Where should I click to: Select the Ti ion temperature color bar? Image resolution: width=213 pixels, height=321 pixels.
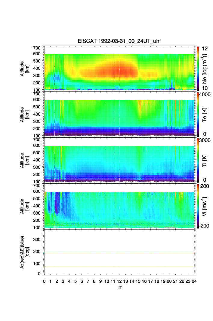198,160
